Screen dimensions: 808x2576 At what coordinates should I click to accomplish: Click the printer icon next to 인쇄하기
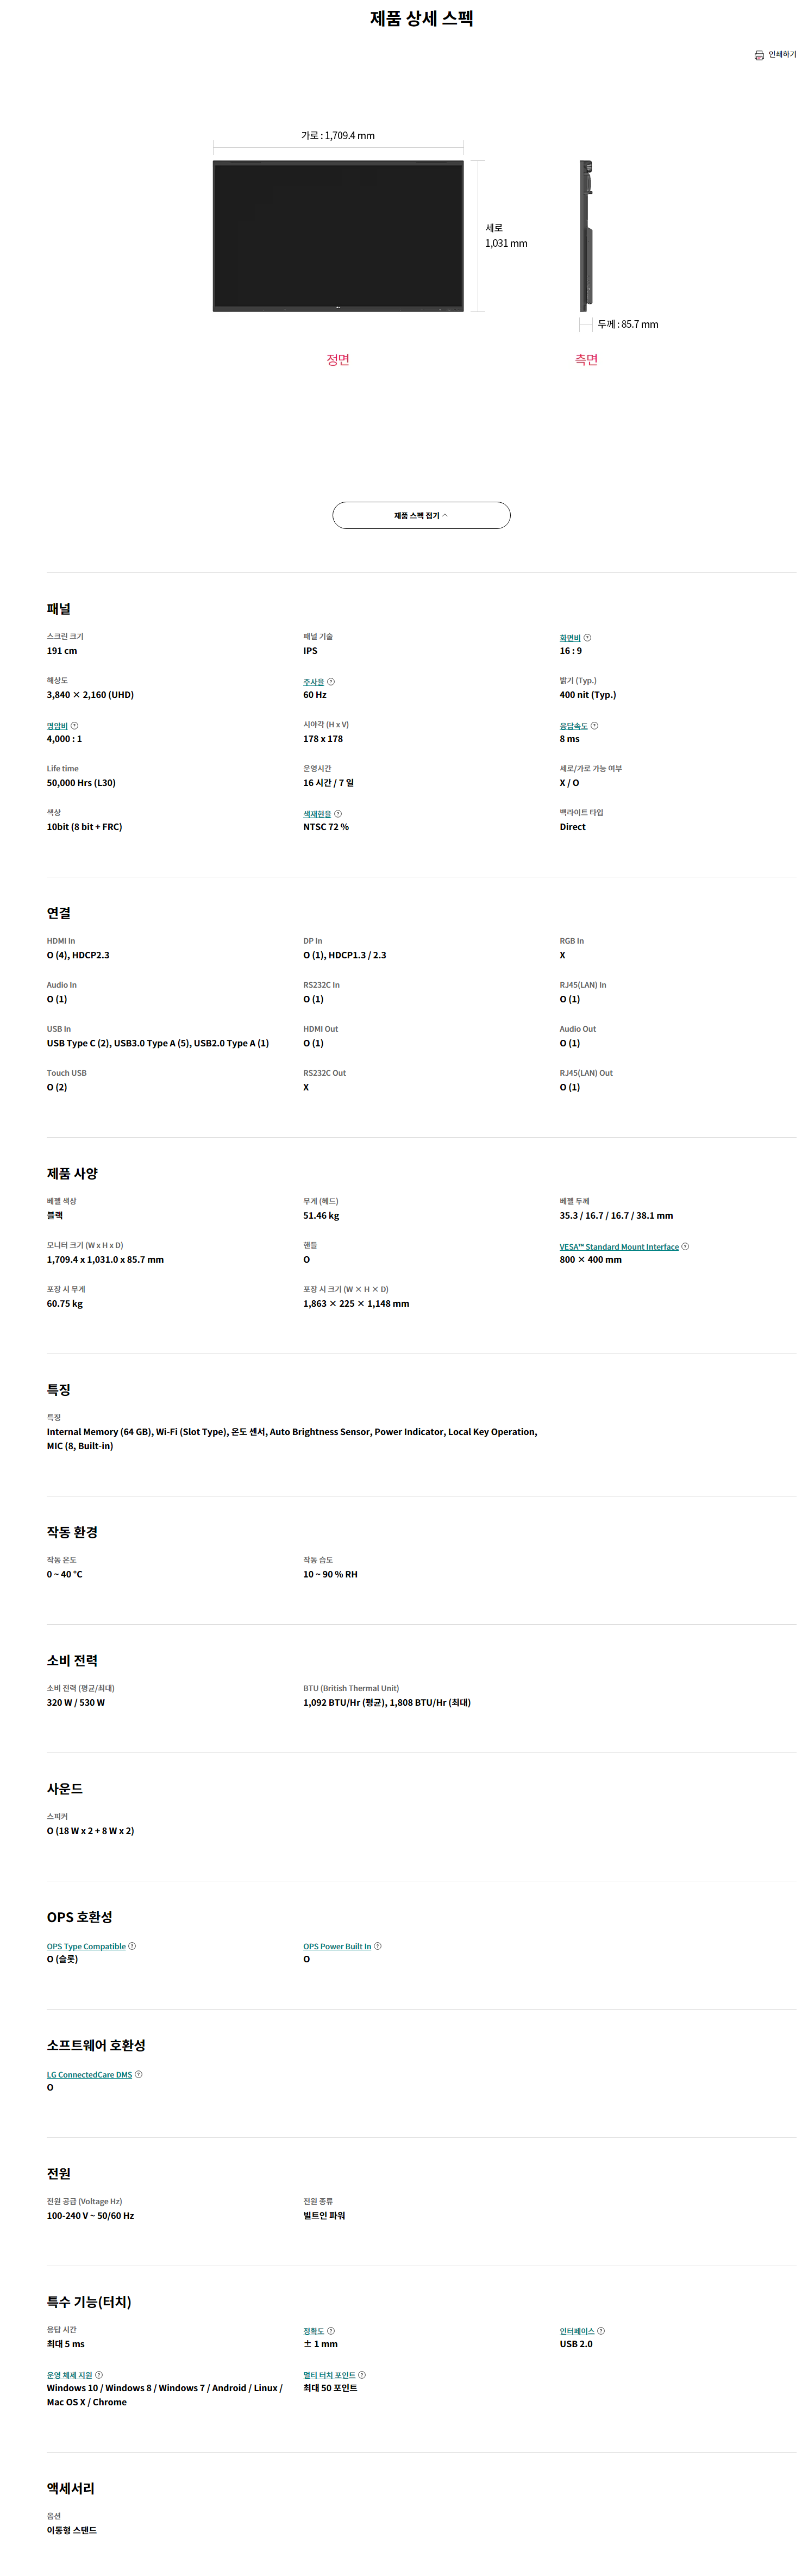point(759,55)
